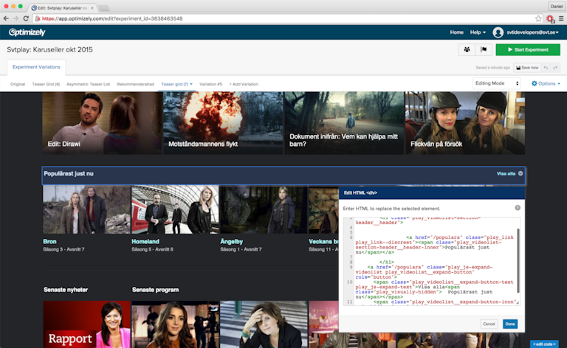This screenshot has height=348, width=567.
Task: Open the Experiment Variations tab
Action: click(36, 67)
